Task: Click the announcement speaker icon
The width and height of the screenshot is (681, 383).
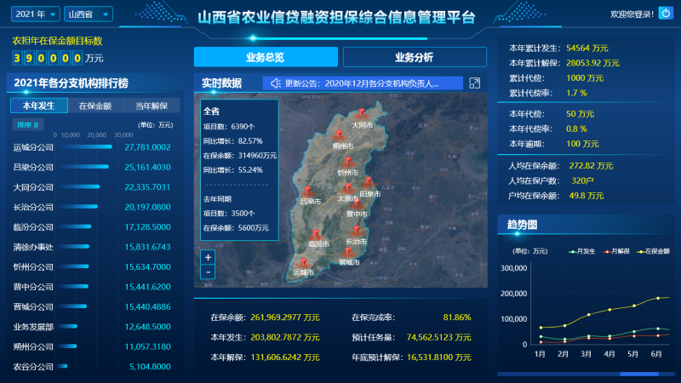Action: (x=275, y=83)
